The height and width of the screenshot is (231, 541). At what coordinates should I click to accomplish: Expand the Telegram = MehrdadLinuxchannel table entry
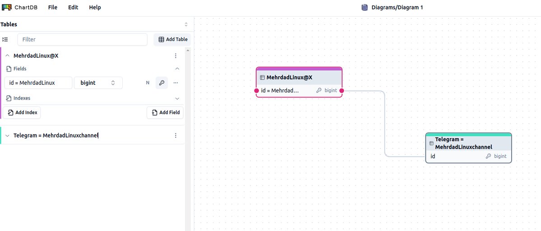click(8, 136)
